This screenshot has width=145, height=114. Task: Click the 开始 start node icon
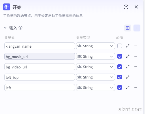pos(7,7)
